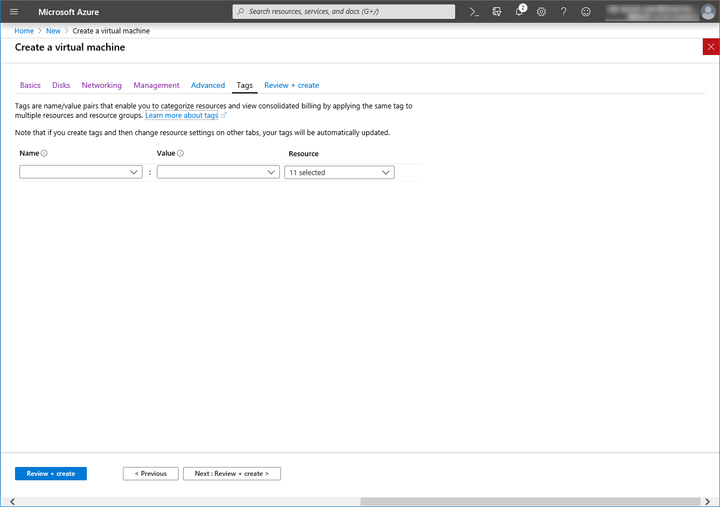Click the info icon beside Value
Screen dimensions: 720x507
tap(180, 153)
